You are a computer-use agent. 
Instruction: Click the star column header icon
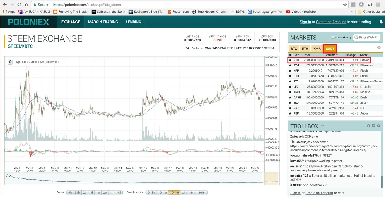click(290, 55)
